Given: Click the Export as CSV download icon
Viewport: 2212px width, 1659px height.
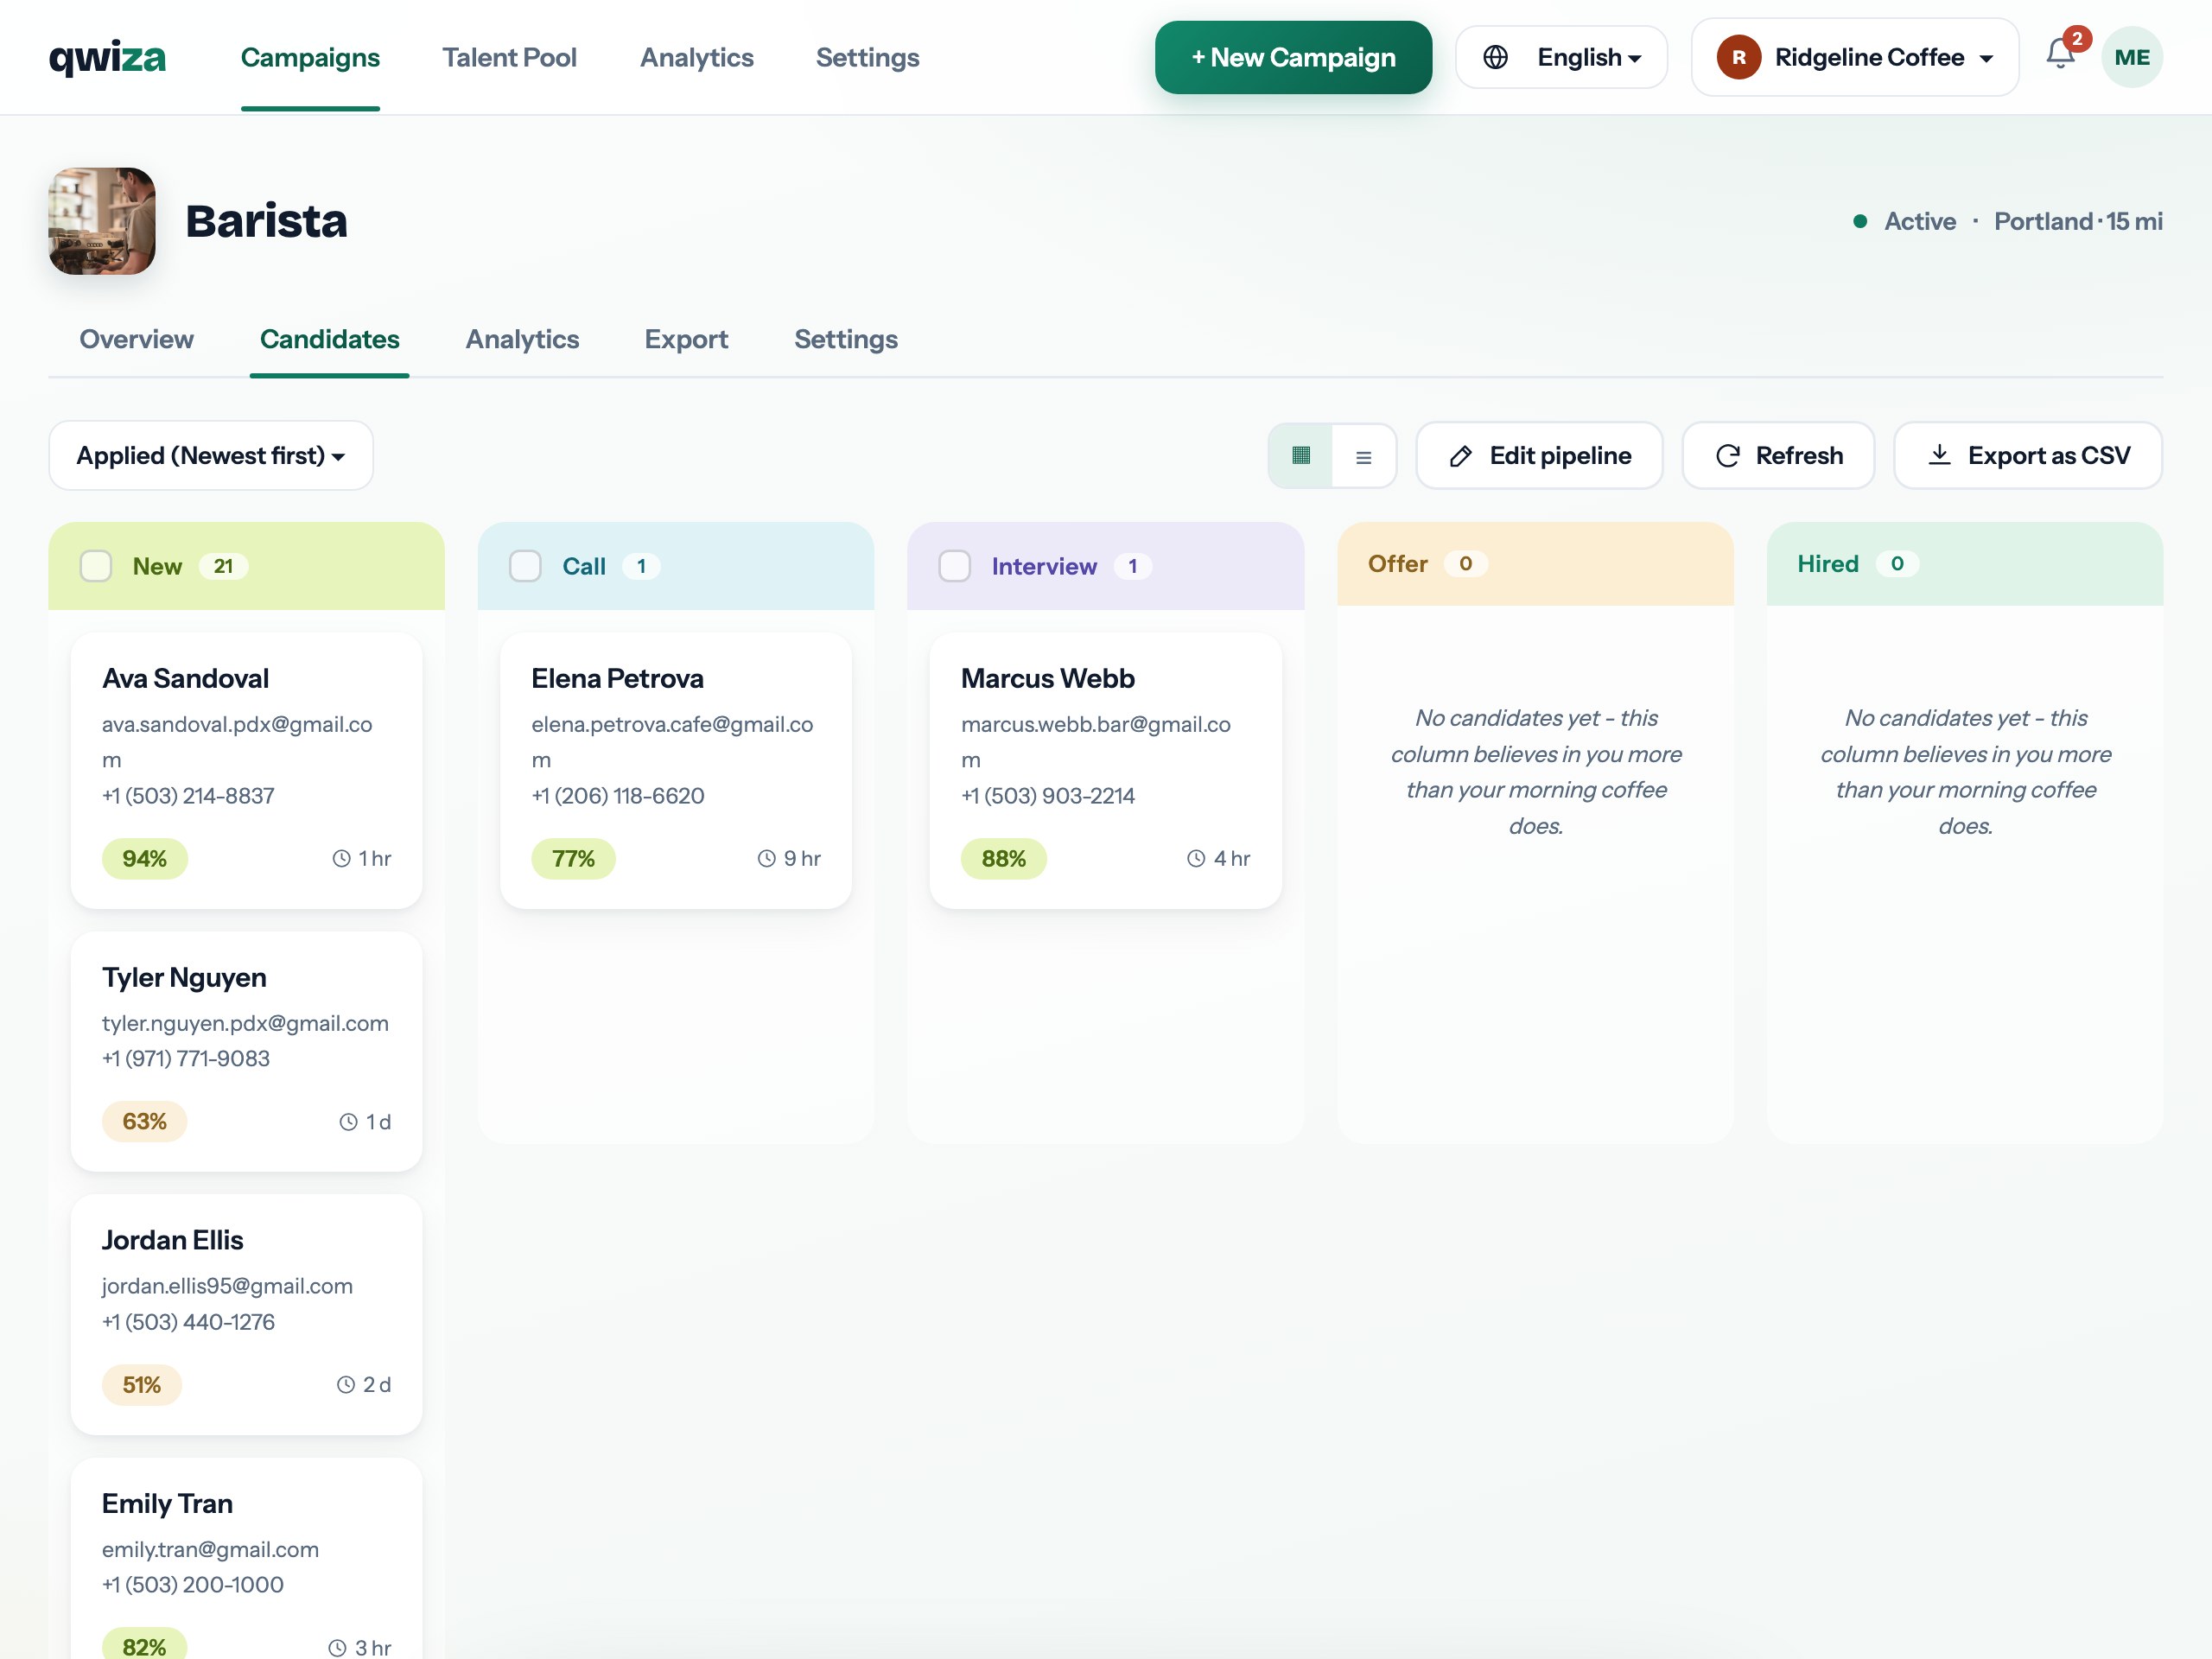Looking at the screenshot, I should [x=1939, y=455].
